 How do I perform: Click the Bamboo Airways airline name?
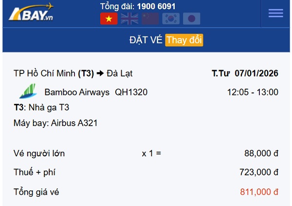(77, 92)
